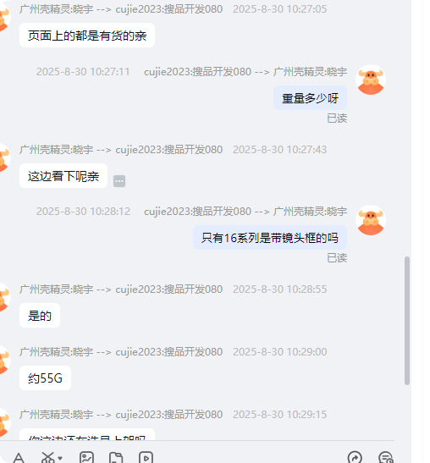Select the message bubble 重量多少呀
The width and height of the screenshot is (430, 463).
(310, 98)
